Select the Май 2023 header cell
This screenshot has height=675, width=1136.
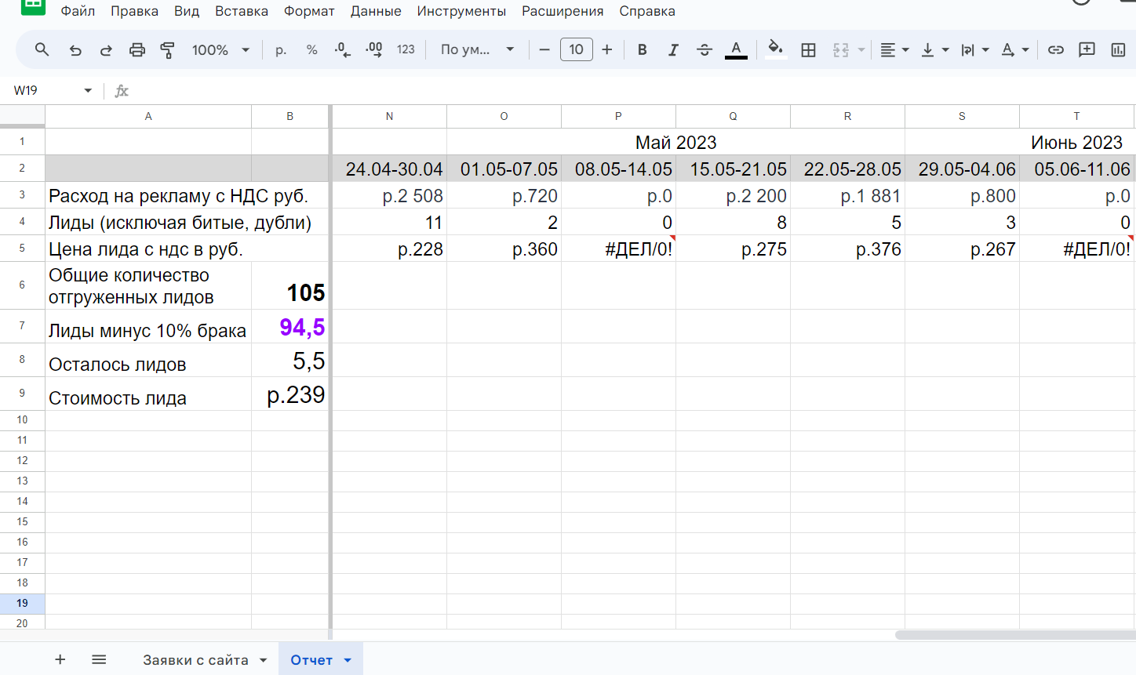point(675,142)
